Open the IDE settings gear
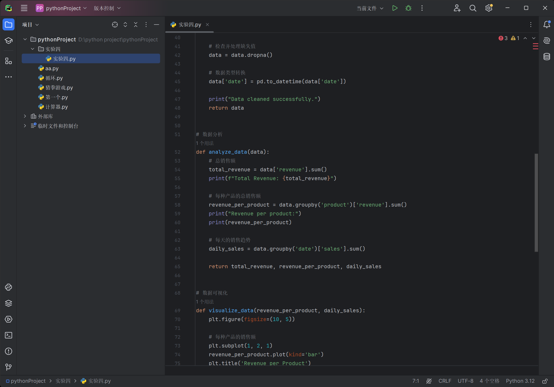The height and width of the screenshot is (387, 554). pos(489,8)
